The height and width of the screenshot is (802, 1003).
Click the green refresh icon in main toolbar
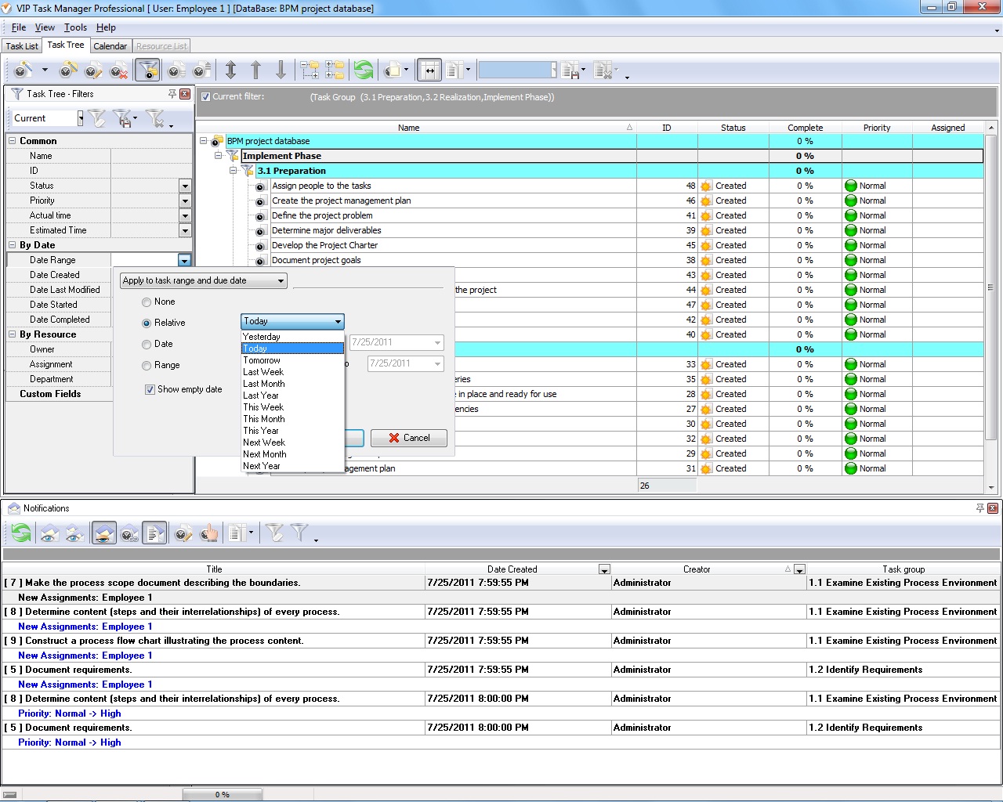click(363, 70)
